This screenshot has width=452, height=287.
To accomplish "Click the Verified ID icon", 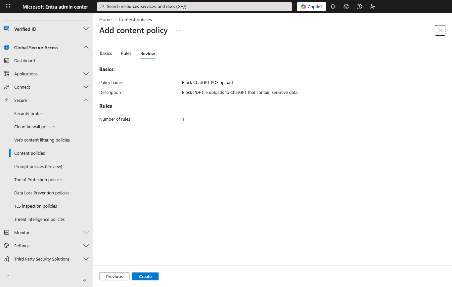I will tap(7, 29).
